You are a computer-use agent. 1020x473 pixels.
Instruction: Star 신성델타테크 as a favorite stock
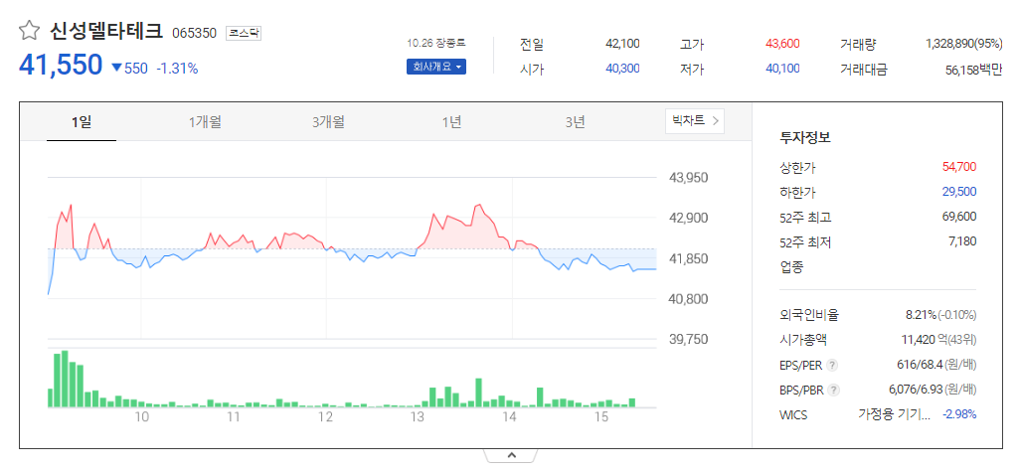point(27,31)
